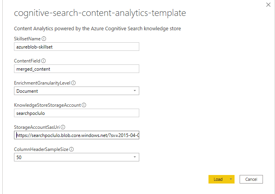Expand the EnrichmentGranularityLevel Document dropdown
The height and width of the screenshot is (194, 275).
click(x=77, y=91)
